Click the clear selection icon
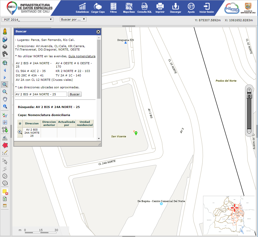The width and height of the screenshot is (258, 237). click(x=5, y=192)
